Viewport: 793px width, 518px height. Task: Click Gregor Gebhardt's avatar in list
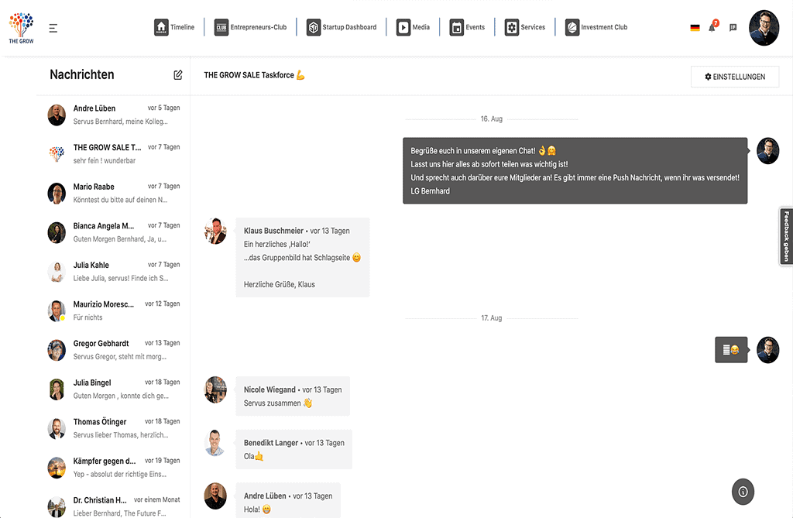[x=57, y=351]
